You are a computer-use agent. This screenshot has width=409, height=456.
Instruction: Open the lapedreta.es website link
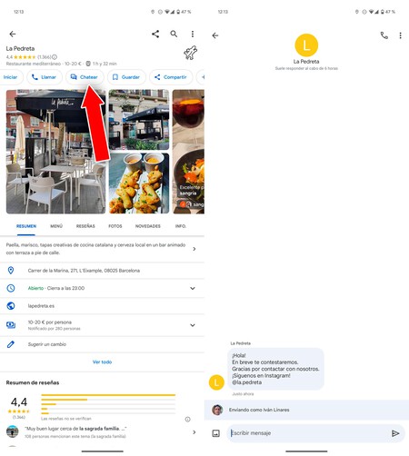pyautogui.click(x=41, y=306)
